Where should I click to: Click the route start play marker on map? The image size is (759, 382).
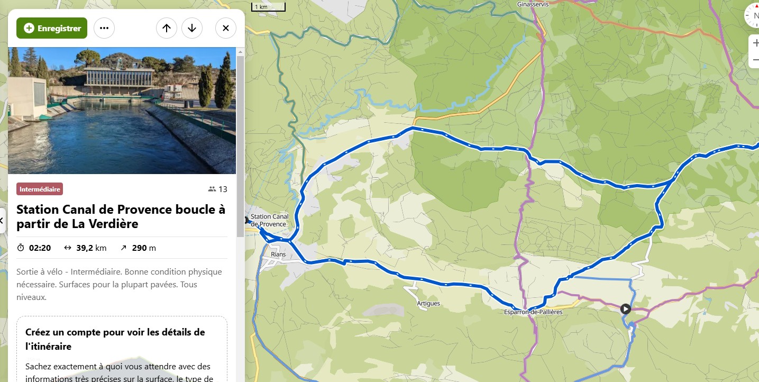(x=626, y=308)
